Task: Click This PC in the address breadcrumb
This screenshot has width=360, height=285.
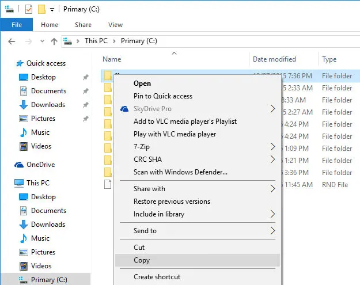Action: 96,41
